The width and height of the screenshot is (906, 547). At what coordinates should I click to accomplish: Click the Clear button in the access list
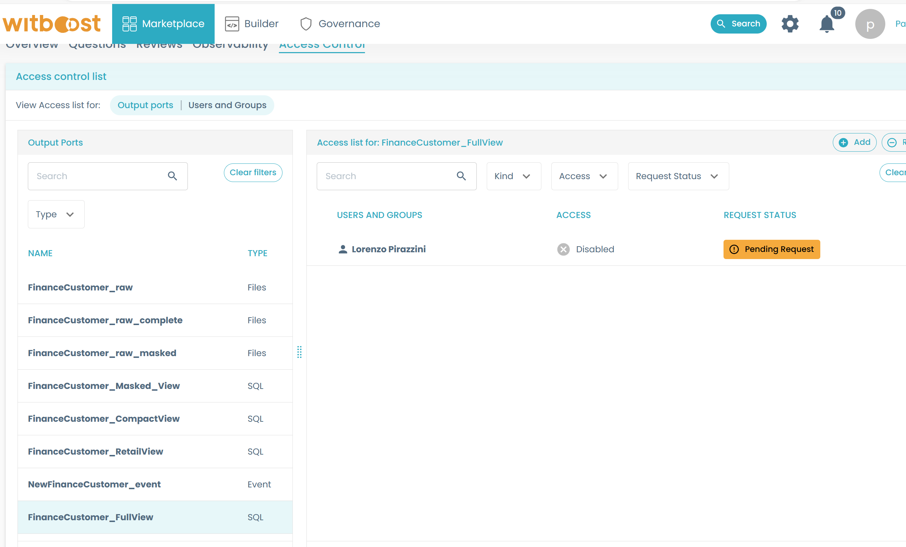coord(894,173)
